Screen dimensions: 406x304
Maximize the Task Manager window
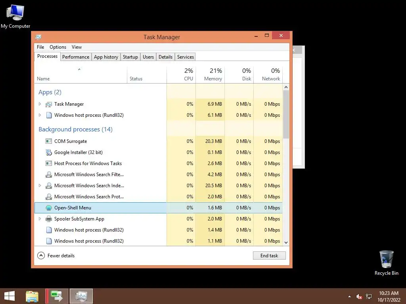pos(267,35)
